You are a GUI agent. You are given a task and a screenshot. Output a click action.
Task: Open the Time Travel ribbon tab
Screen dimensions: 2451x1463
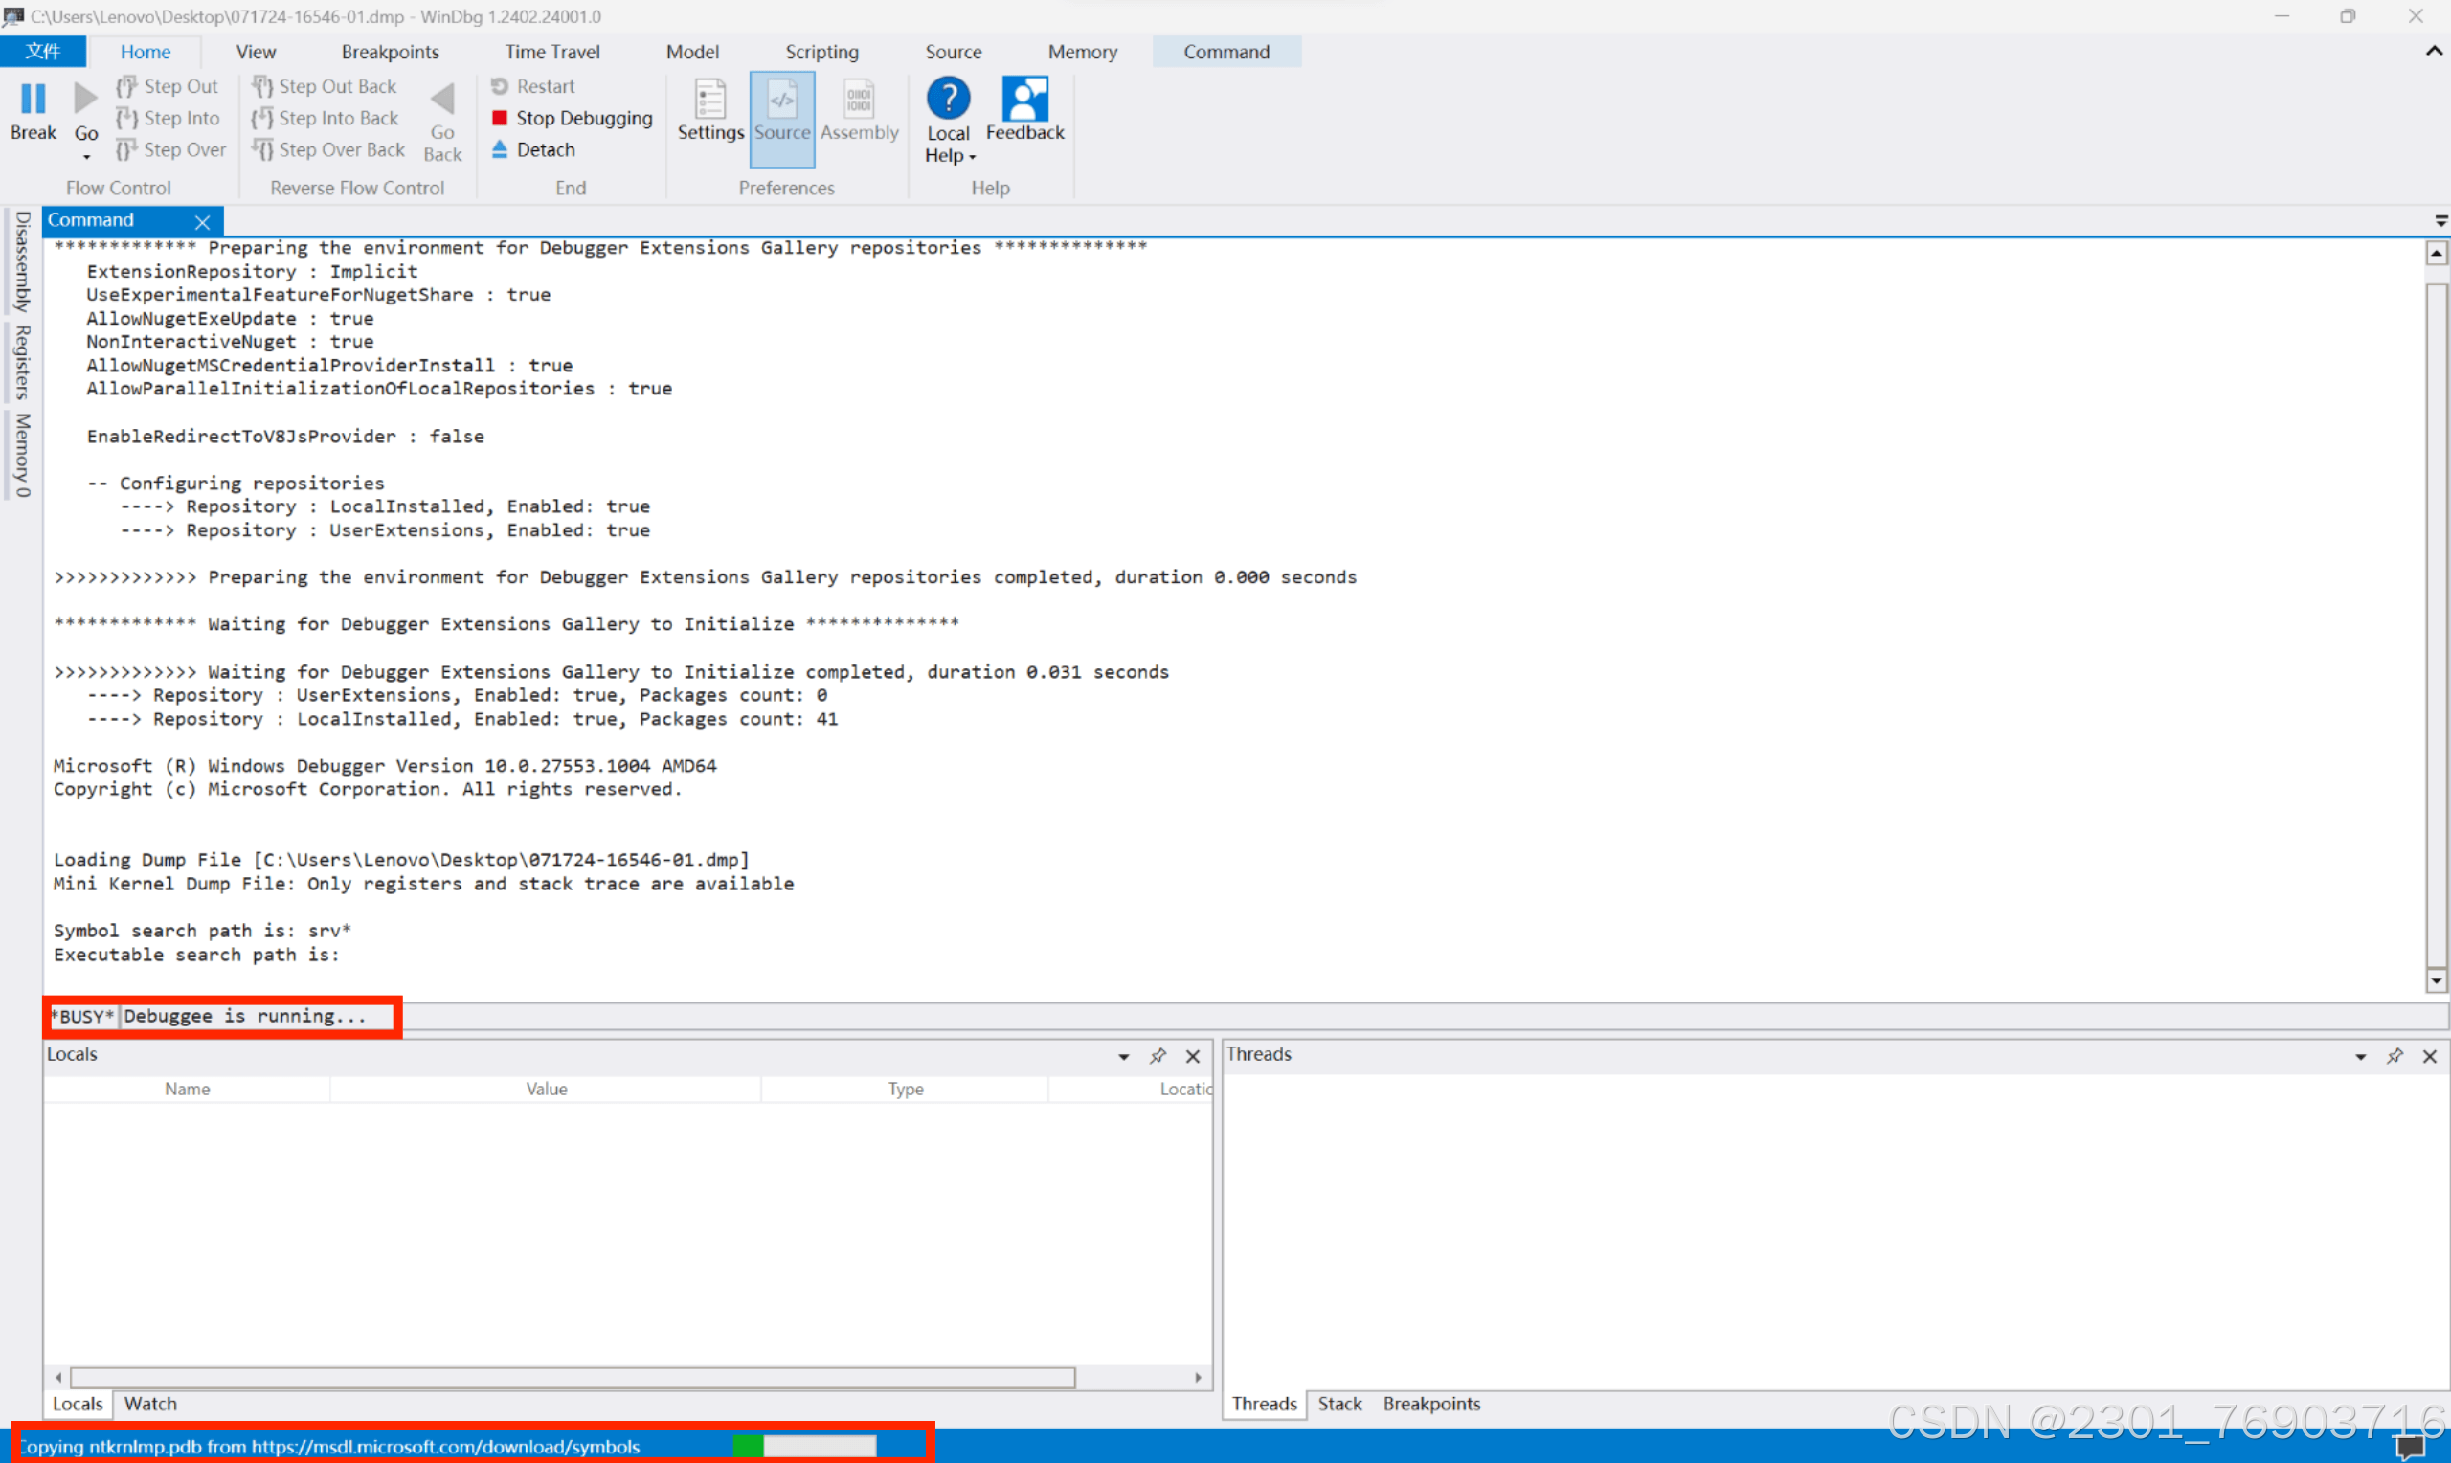[x=551, y=52]
